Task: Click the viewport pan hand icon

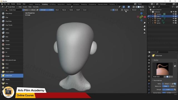Action: coord(145,26)
